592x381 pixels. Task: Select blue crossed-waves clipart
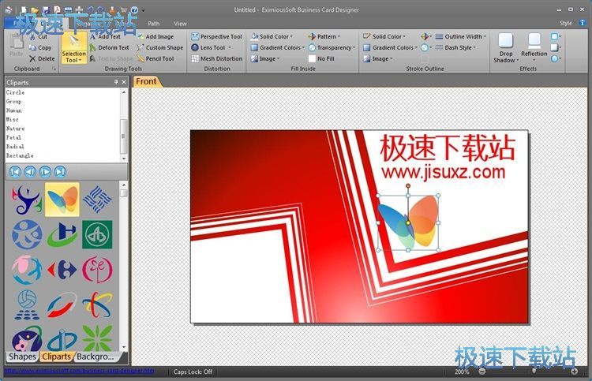[x=97, y=200]
